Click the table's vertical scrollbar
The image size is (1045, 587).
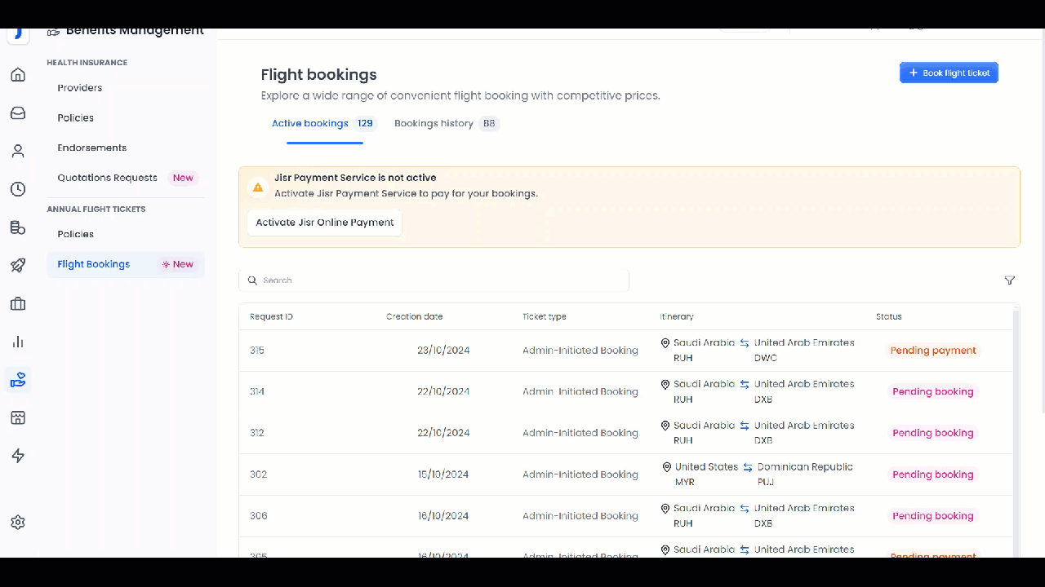tap(1016, 408)
